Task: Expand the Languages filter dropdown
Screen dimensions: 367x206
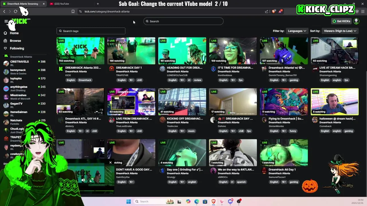Action: [x=297, y=31]
